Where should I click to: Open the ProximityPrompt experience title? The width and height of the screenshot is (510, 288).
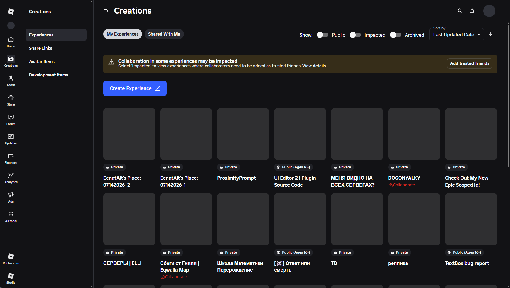(x=236, y=178)
